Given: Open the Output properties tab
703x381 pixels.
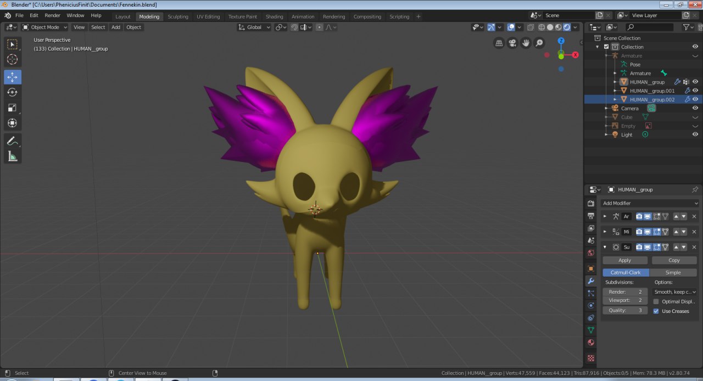Looking at the screenshot, I should tap(591, 216).
